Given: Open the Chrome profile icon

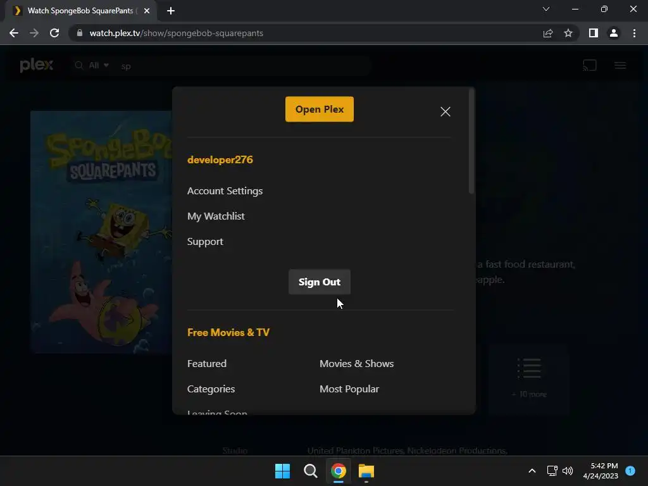Looking at the screenshot, I should click(x=614, y=33).
